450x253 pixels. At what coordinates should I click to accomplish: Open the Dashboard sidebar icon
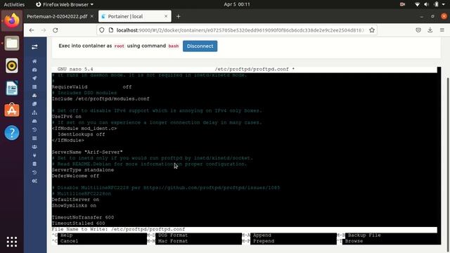pyautogui.click(x=34, y=70)
